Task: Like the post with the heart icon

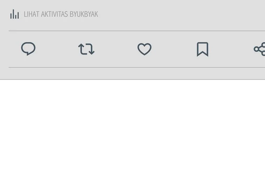Action: [144, 49]
